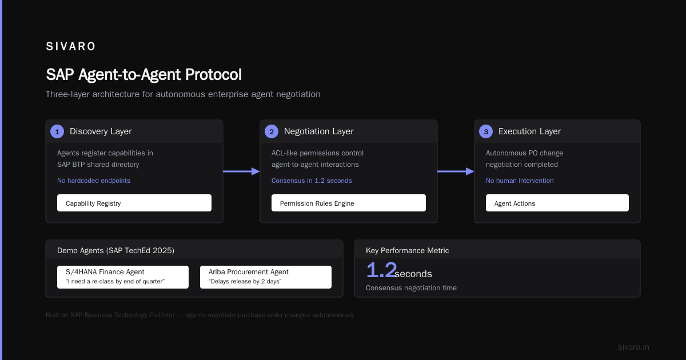Select the Agent Actions box

[557, 203]
